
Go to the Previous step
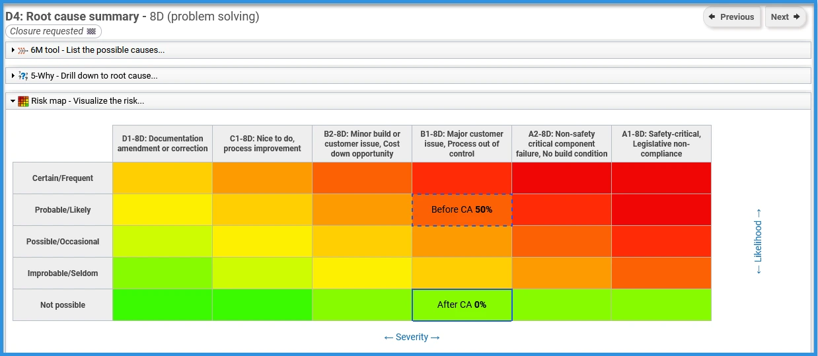tap(731, 17)
